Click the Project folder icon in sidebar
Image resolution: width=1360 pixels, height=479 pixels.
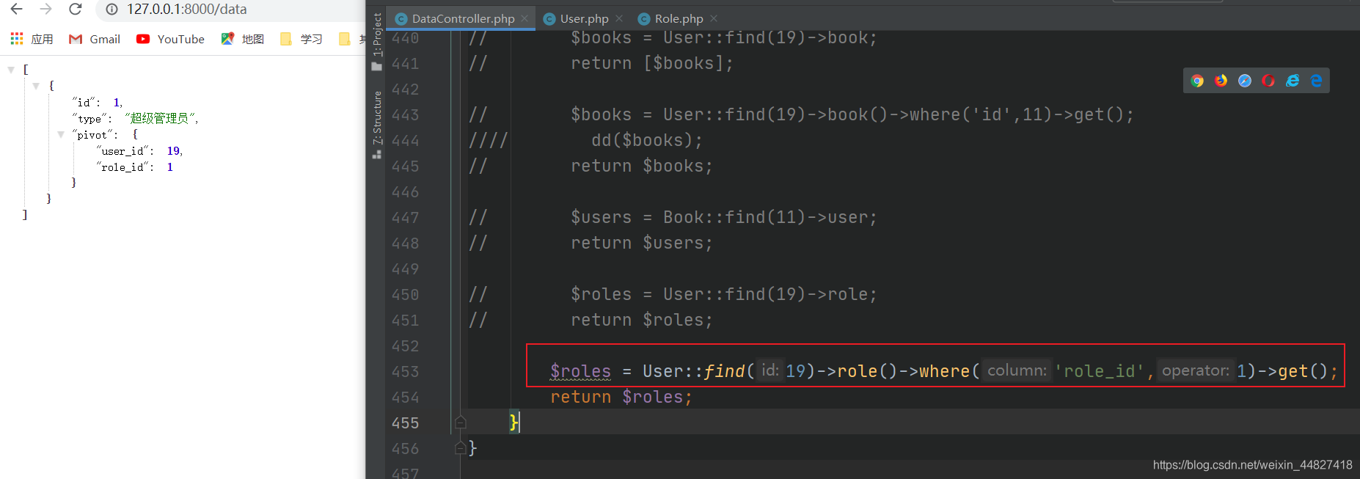[x=377, y=67]
